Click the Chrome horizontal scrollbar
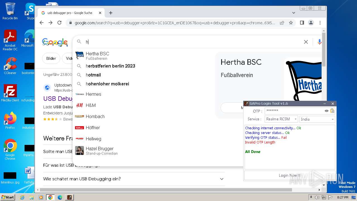The width and height of the screenshot is (357, 201). [x=166, y=190]
